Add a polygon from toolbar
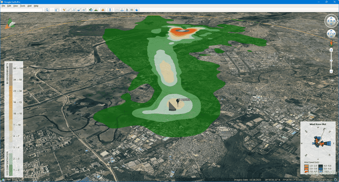Screen dimensions: 339x182 tap(69, 10)
